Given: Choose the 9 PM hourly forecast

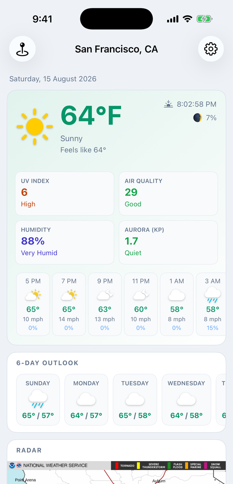Looking at the screenshot, I should [x=105, y=304].
